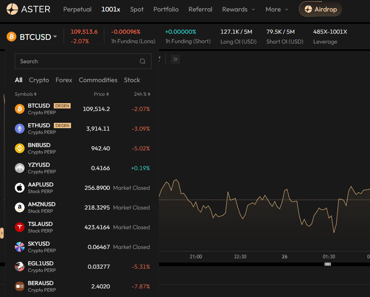
Task: Click the Airdrop button
Action: click(x=320, y=9)
